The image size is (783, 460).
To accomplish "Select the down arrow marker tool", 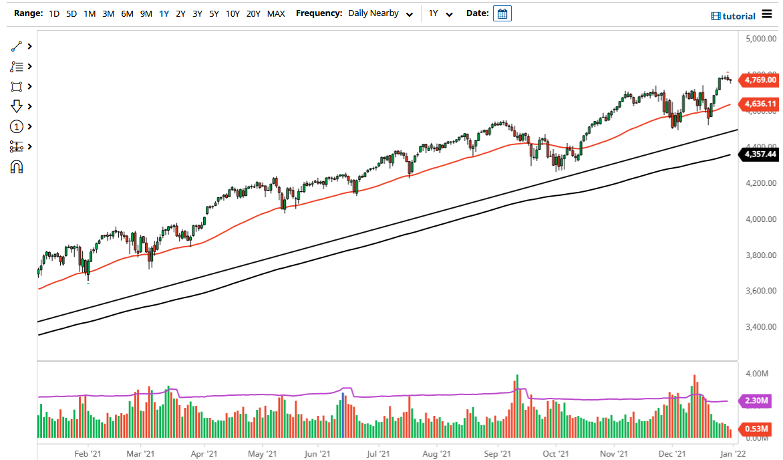I will click(17, 106).
